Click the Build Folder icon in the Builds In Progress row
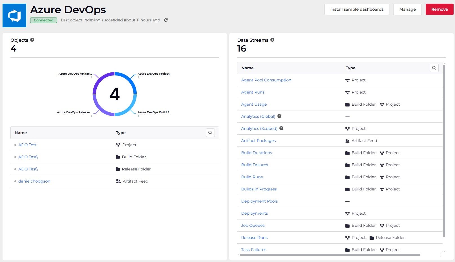 (347, 189)
